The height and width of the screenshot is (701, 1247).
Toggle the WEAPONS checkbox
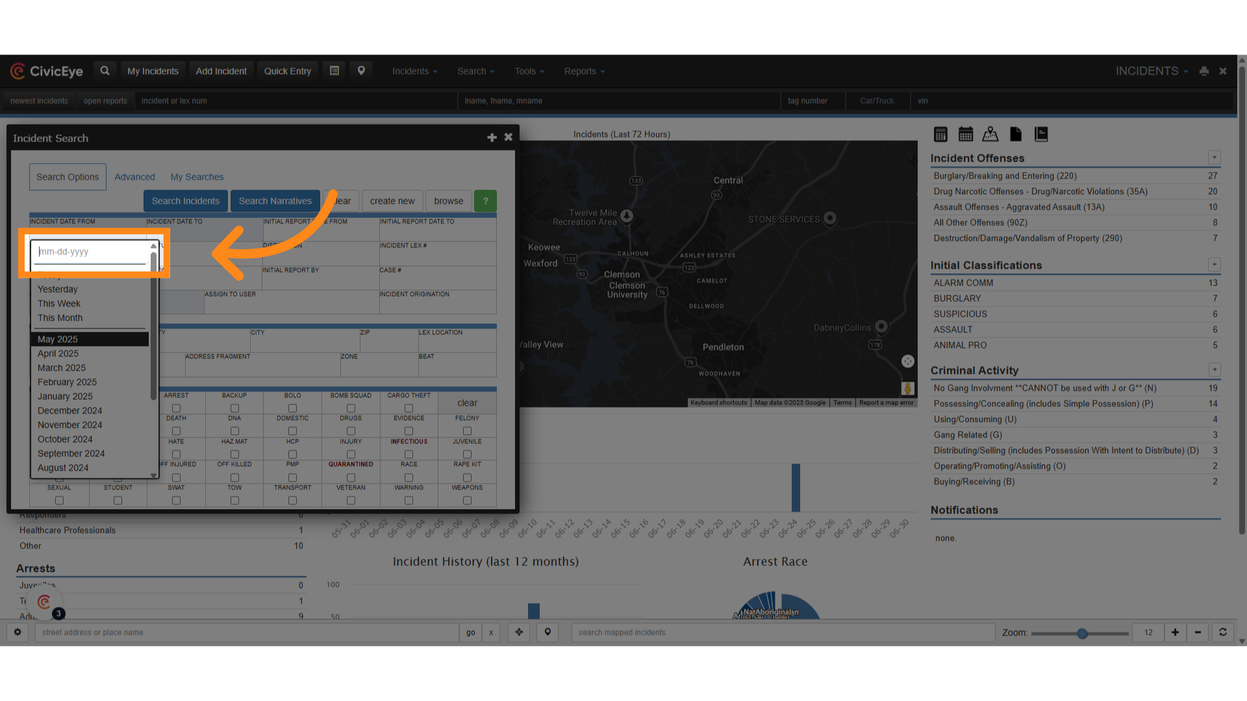(467, 500)
